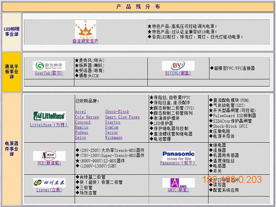Click the 直流配电模块(PDM) text
The image size is (276, 207).
[229, 100]
